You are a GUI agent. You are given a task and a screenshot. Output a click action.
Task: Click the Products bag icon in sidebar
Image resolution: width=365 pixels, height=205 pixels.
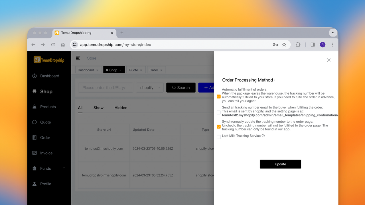35,107
